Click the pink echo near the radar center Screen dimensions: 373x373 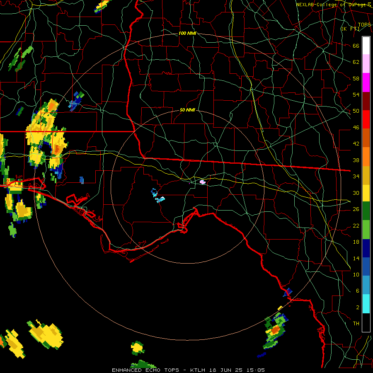[202, 182]
